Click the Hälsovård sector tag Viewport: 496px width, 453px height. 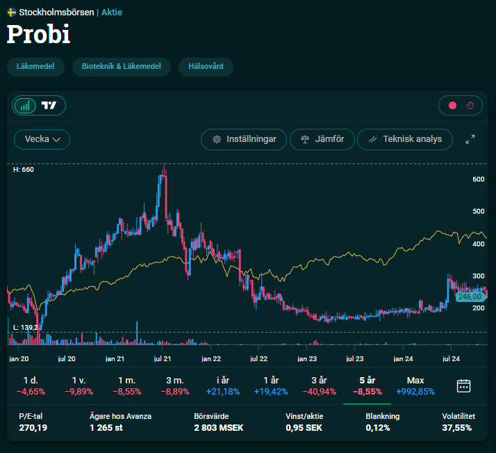tap(206, 67)
